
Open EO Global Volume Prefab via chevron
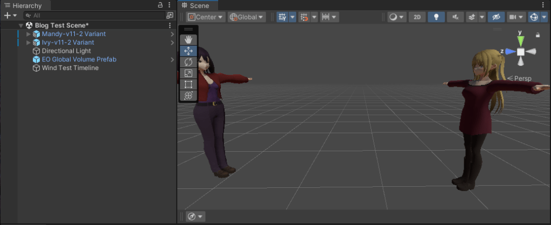point(172,59)
